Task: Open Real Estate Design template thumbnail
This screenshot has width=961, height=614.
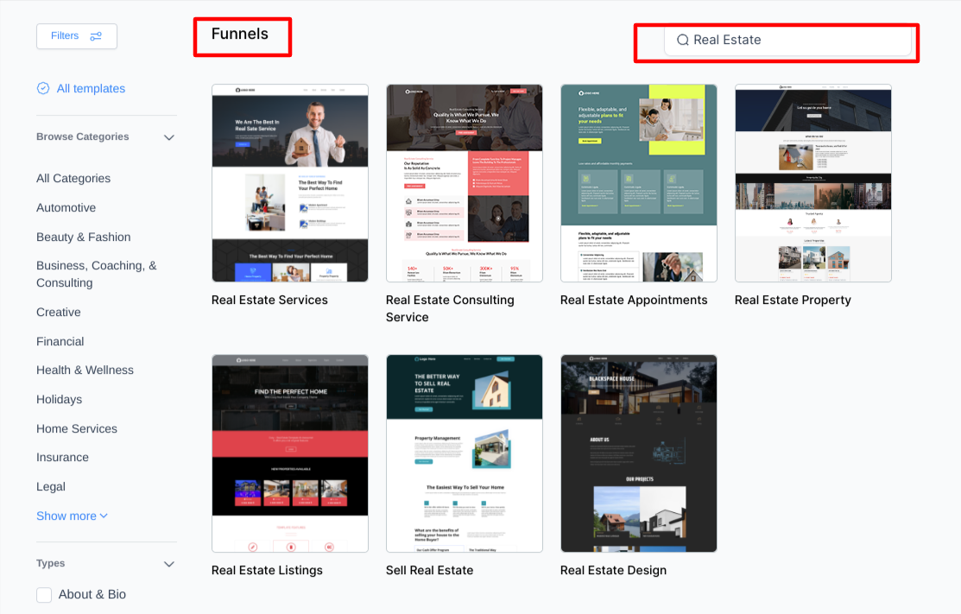Action: point(639,453)
